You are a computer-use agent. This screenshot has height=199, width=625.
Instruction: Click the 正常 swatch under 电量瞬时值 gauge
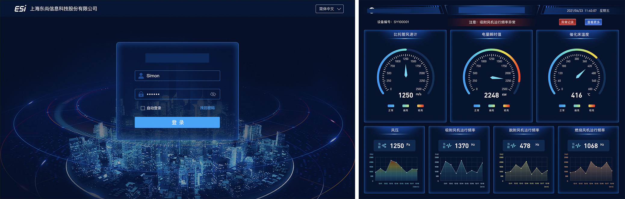pyautogui.click(x=477, y=106)
